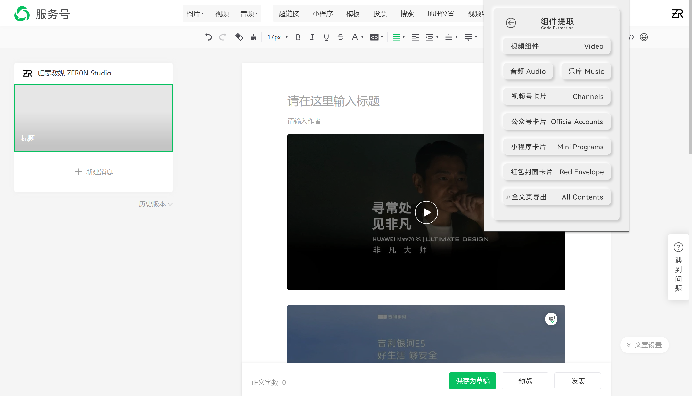Click spacing-after-paragraph icon
This screenshot has height=396, width=692.
468,37
